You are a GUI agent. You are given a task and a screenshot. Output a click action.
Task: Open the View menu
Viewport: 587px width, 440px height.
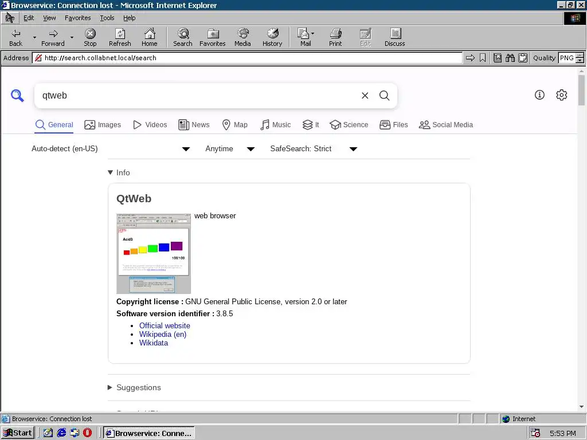[49, 18]
